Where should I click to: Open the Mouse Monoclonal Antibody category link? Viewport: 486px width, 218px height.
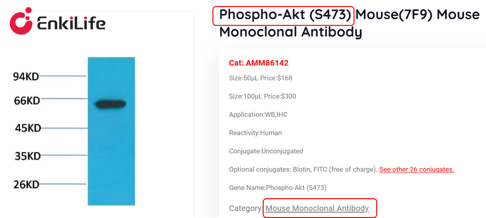[317, 208]
